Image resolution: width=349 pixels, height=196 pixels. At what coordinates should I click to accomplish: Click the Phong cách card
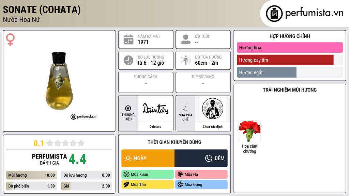(x=146, y=82)
